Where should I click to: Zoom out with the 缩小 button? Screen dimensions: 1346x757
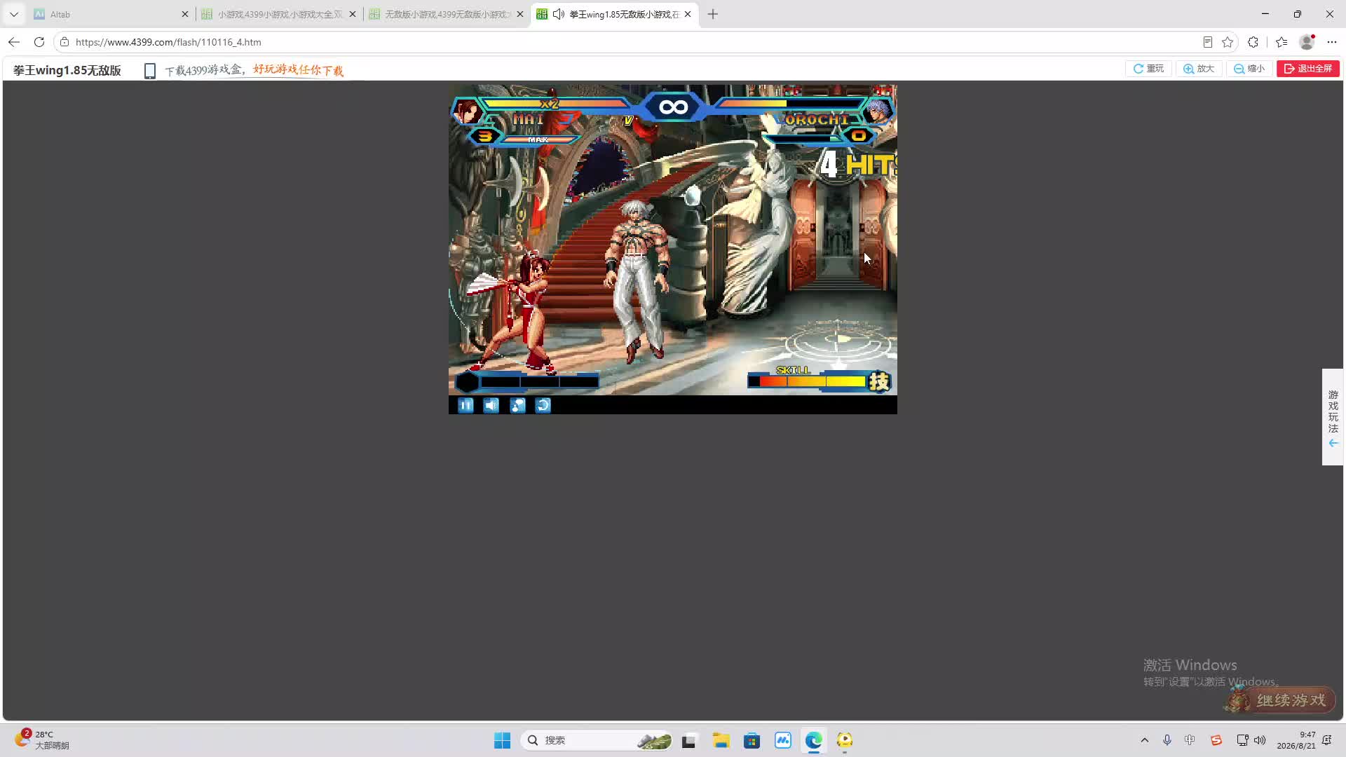click(x=1249, y=69)
